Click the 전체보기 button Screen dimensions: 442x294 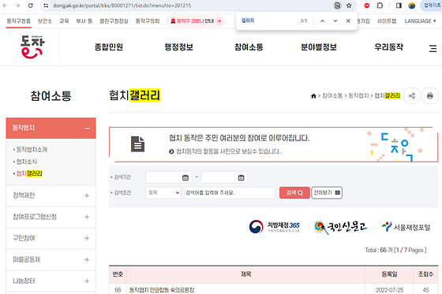[x=327, y=193]
